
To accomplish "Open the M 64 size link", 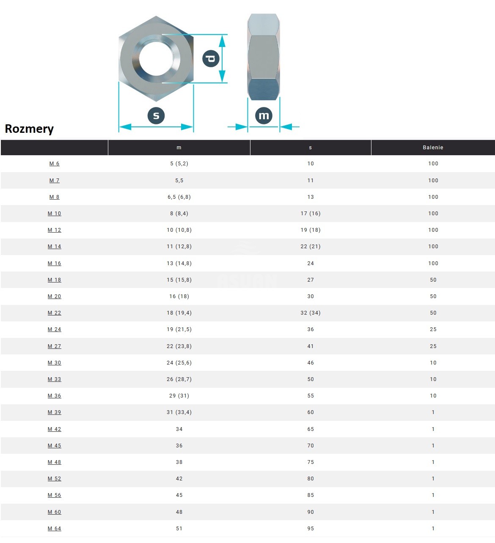I will coord(54,529).
